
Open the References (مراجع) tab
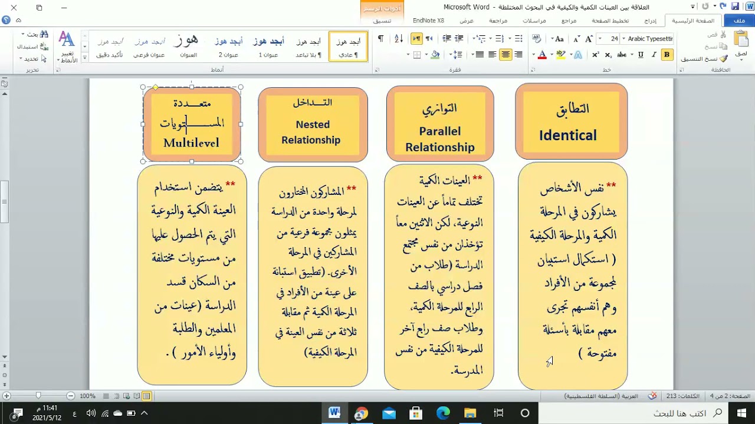pos(569,21)
